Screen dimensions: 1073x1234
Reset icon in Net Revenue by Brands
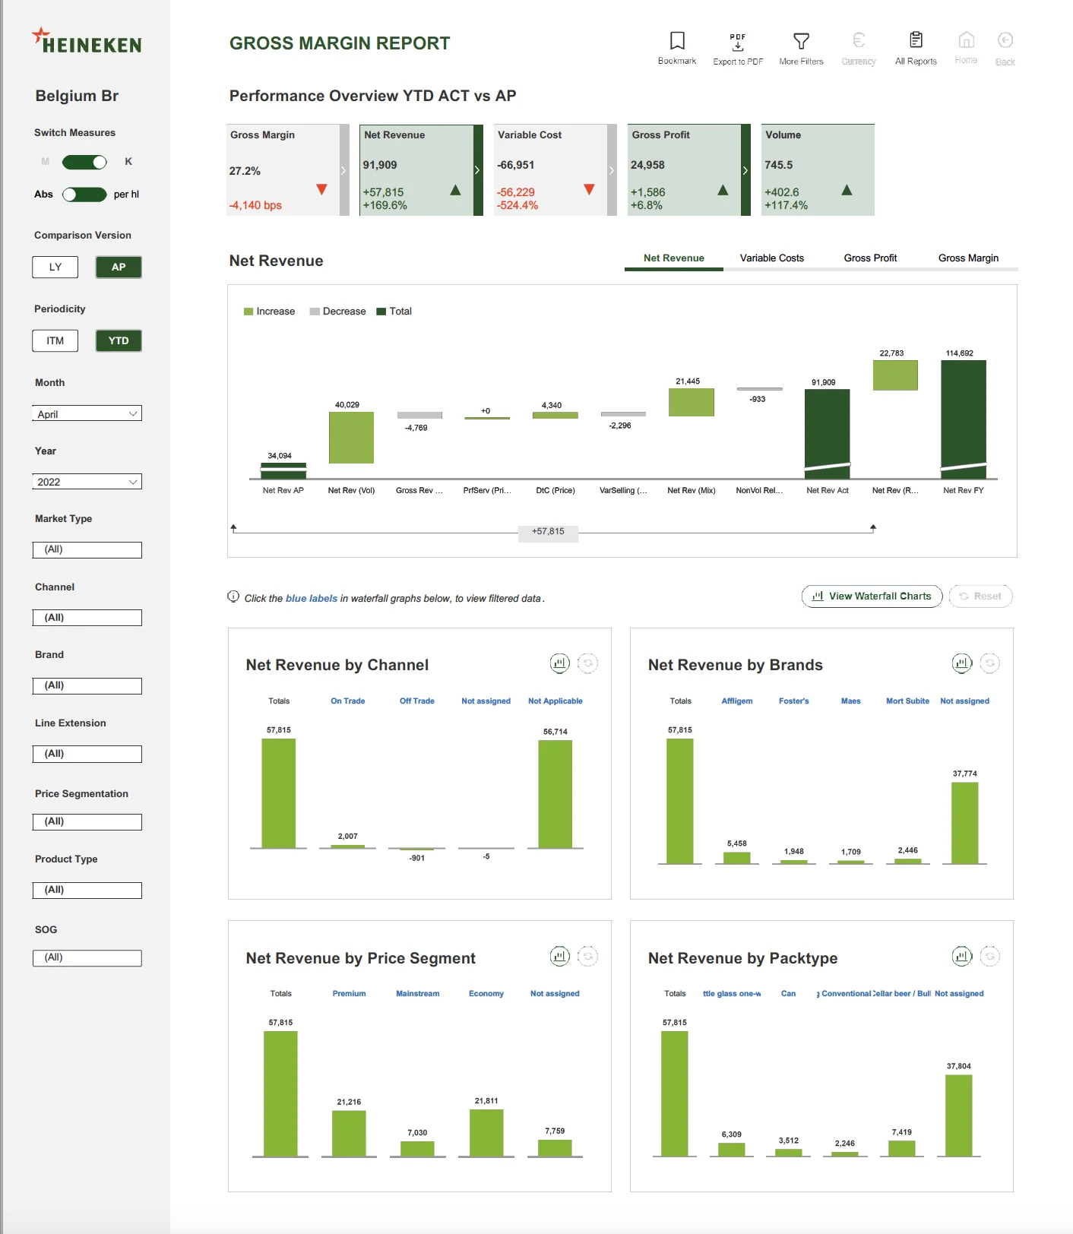pyautogui.click(x=990, y=663)
